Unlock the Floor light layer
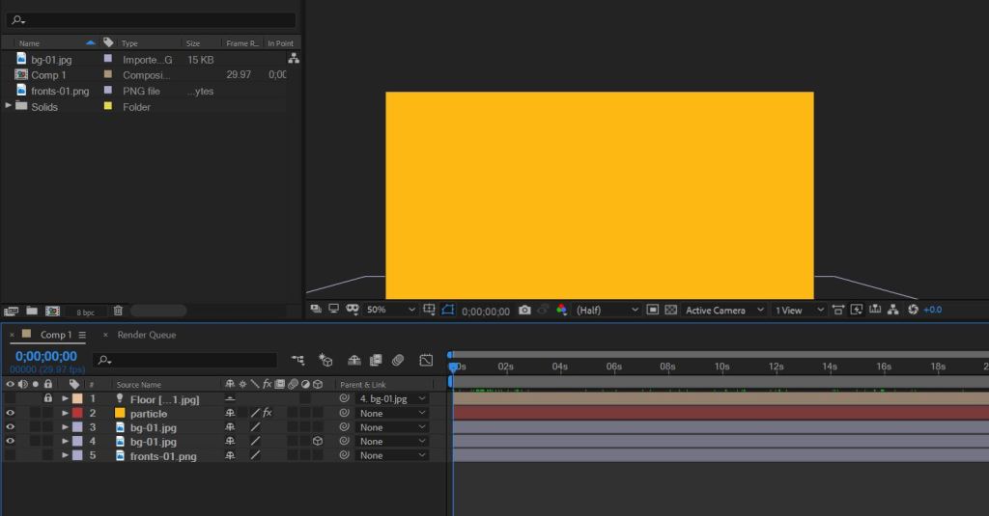989x516 pixels. (x=47, y=398)
